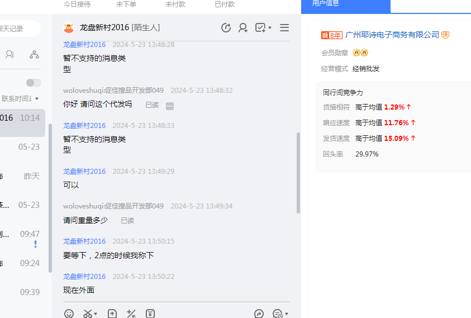Open 广州耶诗电子商务有限公司 company link

[392, 35]
